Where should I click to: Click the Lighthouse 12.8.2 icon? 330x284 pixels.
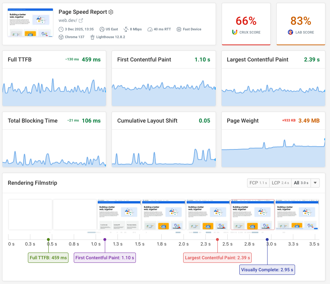[x=92, y=37]
